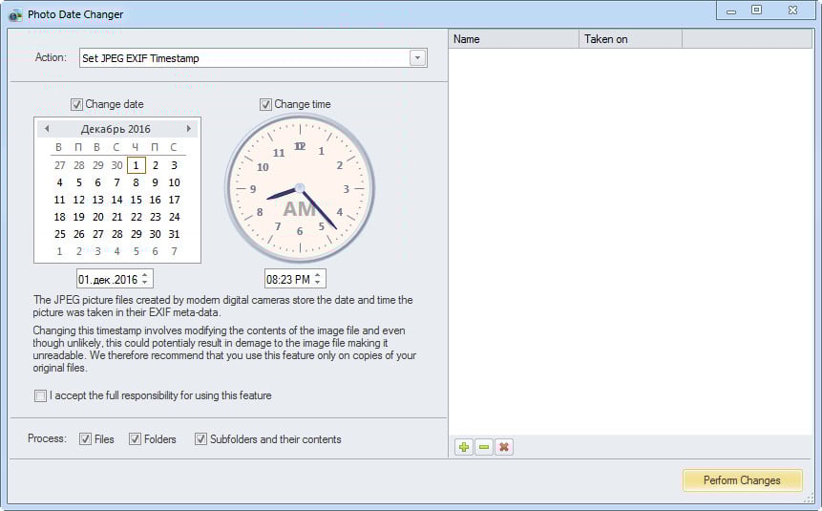822x511 pixels.
Task: Click the analog clock face
Action: click(x=300, y=188)
